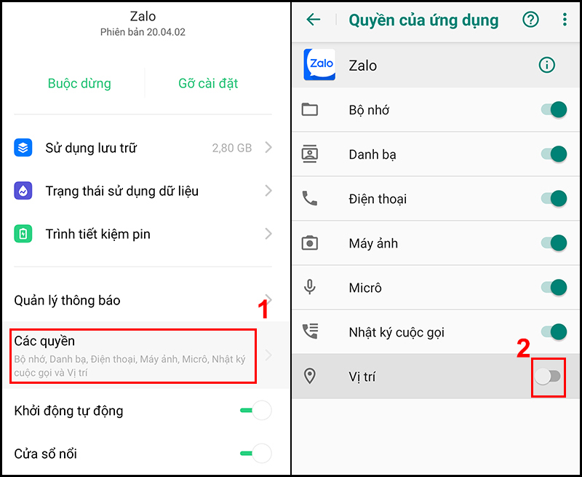Tap the Vị trí location pin icon

click(x=310, y=376)
